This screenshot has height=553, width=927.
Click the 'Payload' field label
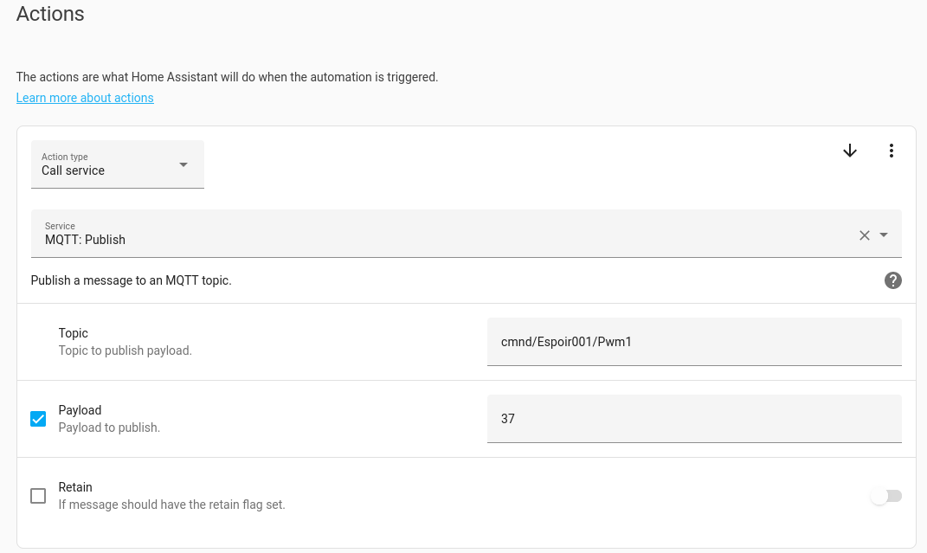tap(80, 410)
